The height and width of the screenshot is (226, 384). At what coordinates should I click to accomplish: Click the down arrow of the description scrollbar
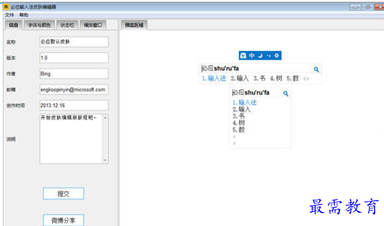[105, 160]
